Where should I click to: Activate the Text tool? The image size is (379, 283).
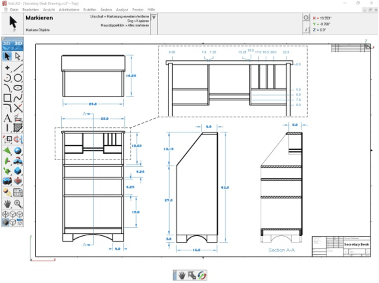pyautogui.click(x=7, y=119)
